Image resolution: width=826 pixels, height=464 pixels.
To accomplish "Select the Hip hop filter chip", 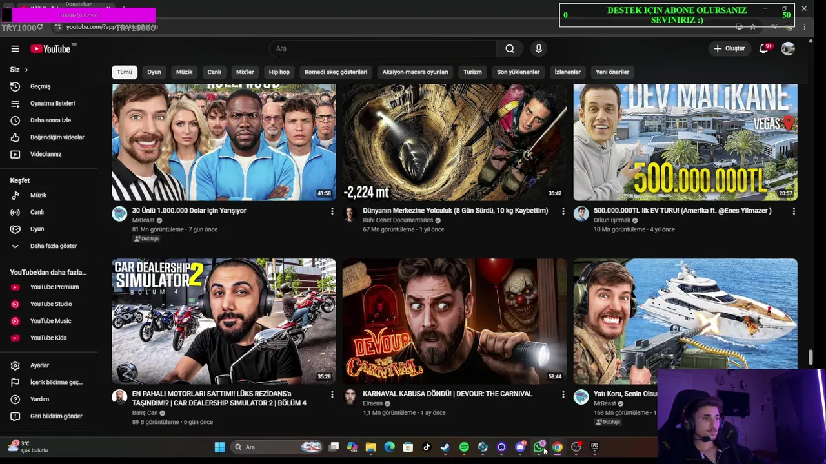I will (279, 72).
